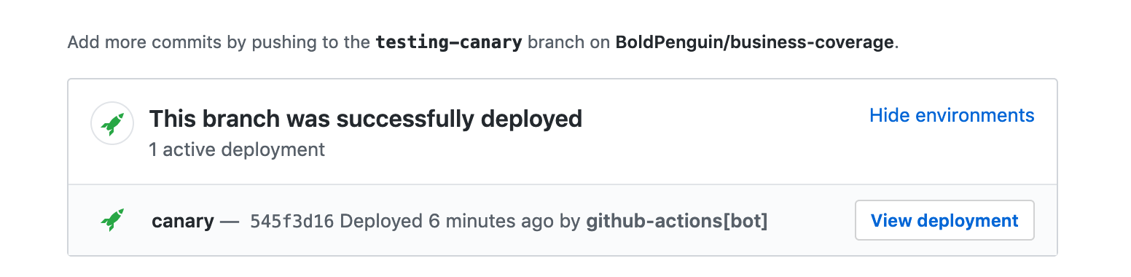Click the word 'by' before github-actions[bot]
1131x277 pixels.
tap(570, 222)
